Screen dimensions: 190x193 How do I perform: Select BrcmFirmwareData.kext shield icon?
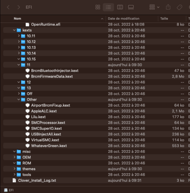tap(27, 76)
